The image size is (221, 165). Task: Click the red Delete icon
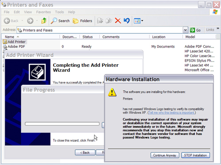click(118, 21)
